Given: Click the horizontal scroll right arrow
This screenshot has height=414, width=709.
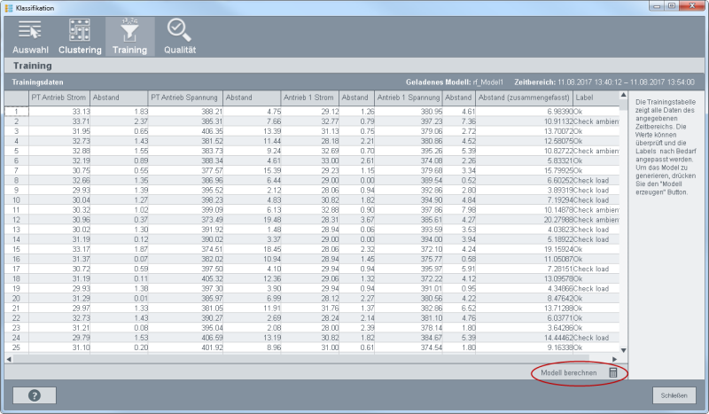Looking at the screenshot, I should pos(613,357).
